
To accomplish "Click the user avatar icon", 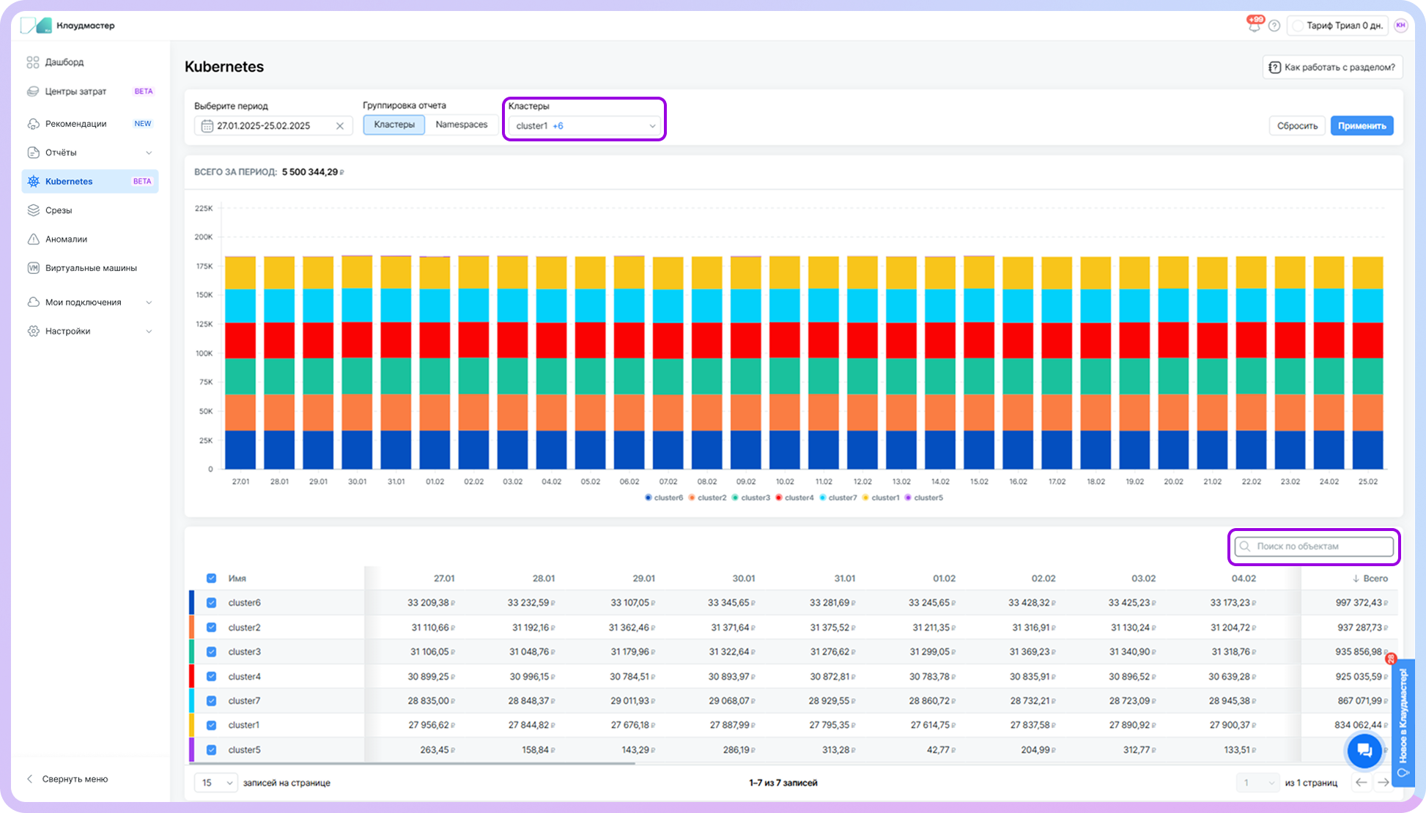I will (1401, 26).
